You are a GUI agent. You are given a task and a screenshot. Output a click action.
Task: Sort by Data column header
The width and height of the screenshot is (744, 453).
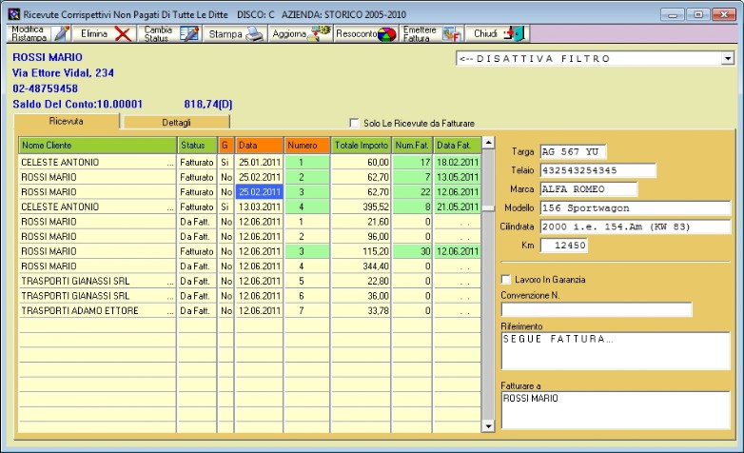pos(259,146)
